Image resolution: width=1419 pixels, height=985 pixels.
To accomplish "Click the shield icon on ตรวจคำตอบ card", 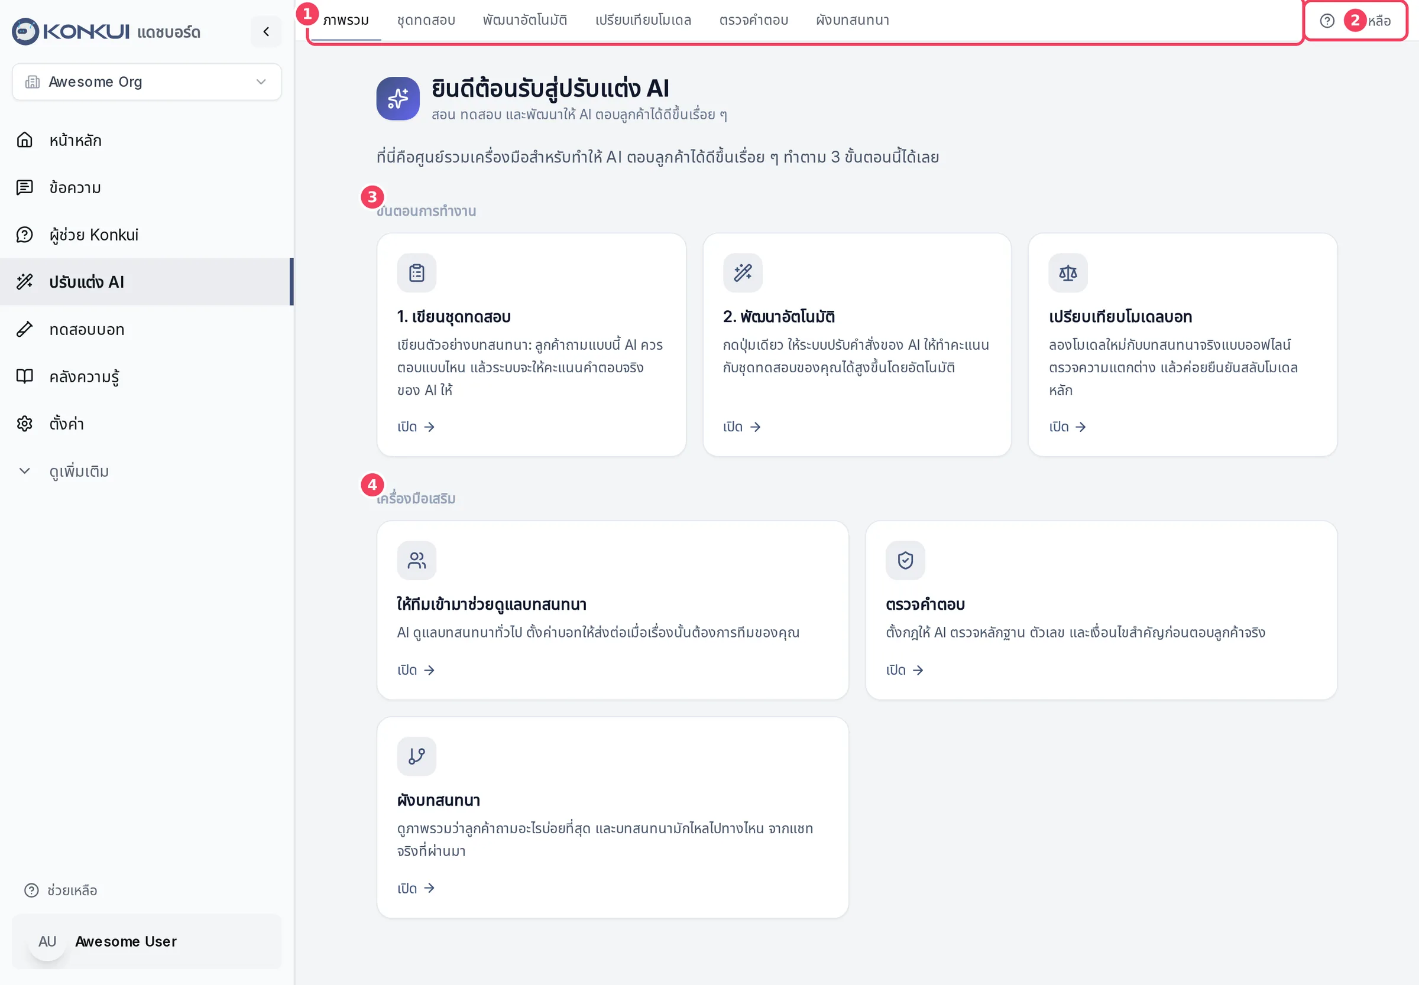I will 906,560.
